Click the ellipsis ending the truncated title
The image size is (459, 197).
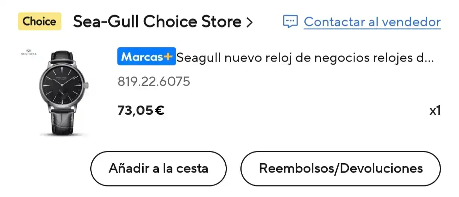pyautogui.click(x=429, y=61)
